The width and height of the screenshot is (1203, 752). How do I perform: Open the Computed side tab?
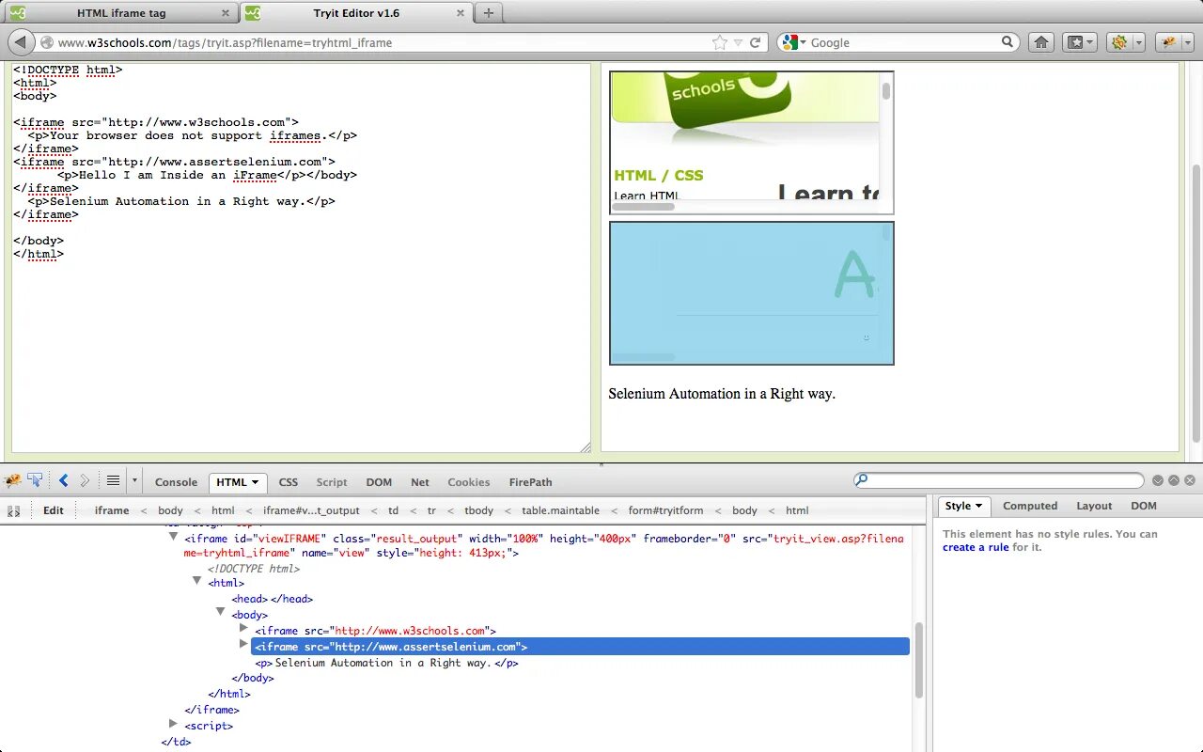[x=1030, y=506]
